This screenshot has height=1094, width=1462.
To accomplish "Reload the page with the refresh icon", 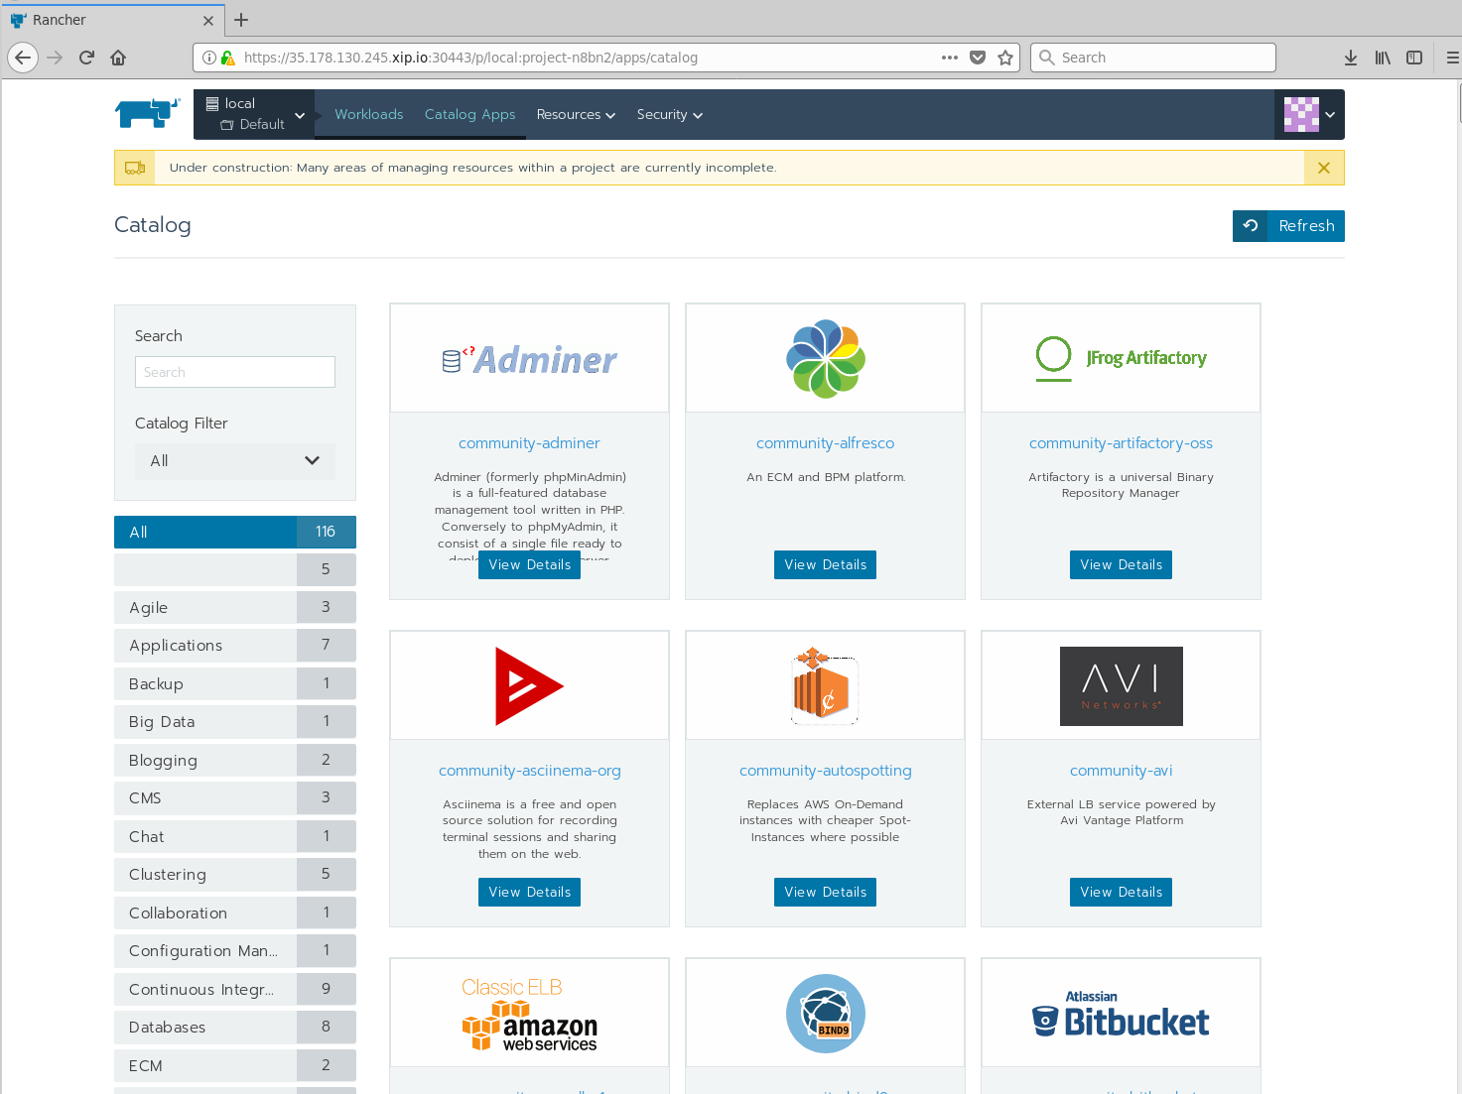I will click(x=86, y=58).
